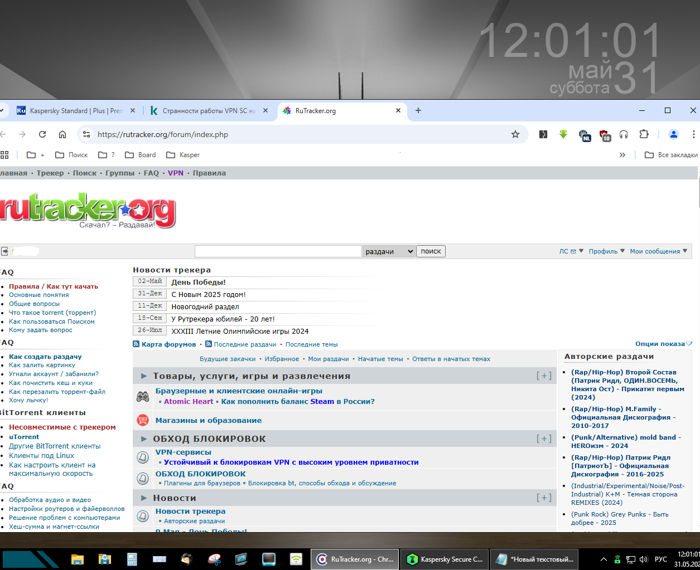Open the green Wi-Fi app in taskbar

[x=296, y=559]
